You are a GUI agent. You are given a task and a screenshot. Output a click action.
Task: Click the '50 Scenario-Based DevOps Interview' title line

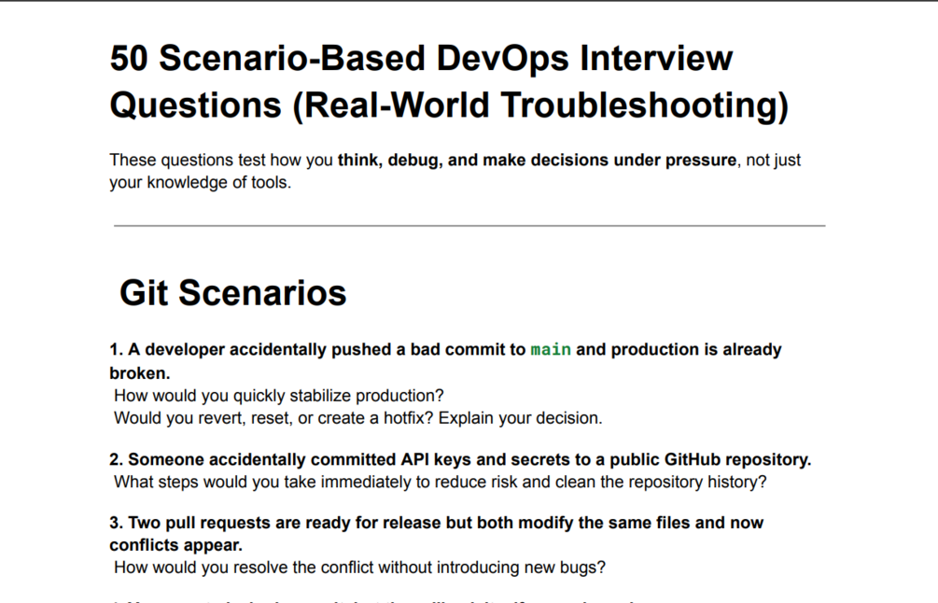[x=421, y=58]
